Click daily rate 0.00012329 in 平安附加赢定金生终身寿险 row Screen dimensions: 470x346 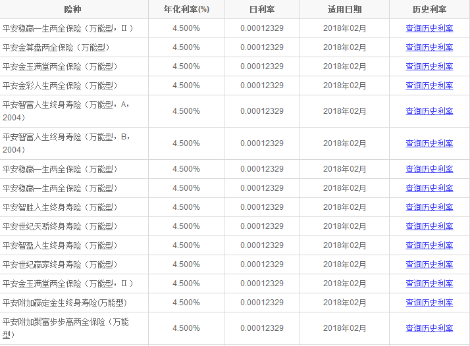click(x=262, y=303)
